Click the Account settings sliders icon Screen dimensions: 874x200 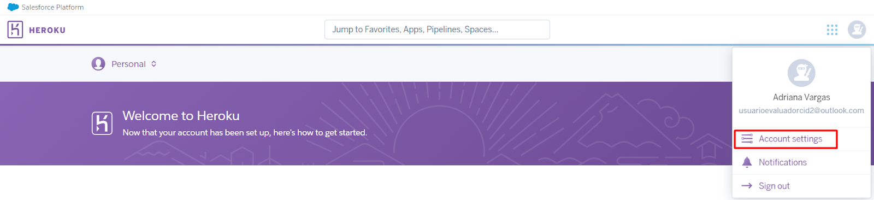[x=747, y=139]
